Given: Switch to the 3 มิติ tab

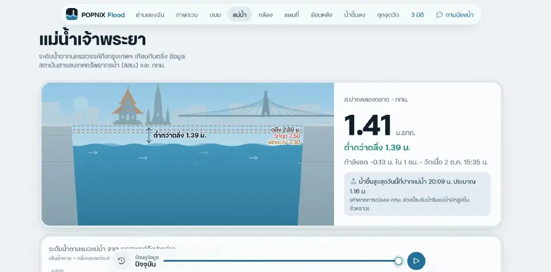Looking at the screenshot, I should point(417,15).
